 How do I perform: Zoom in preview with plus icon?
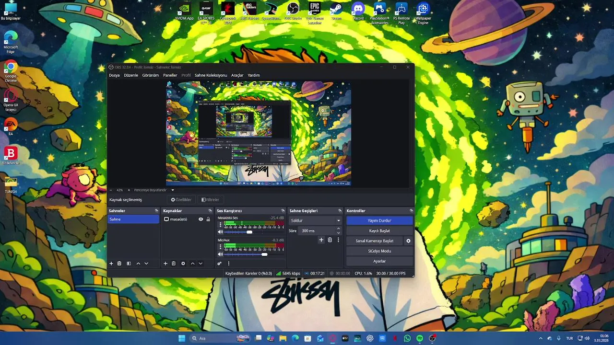tap(129, 190)
